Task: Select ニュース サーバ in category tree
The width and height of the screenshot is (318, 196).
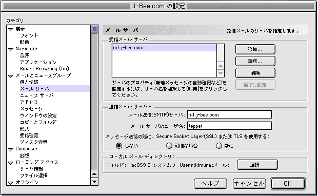Action: [37, 95]
